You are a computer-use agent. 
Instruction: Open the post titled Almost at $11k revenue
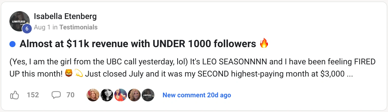[x=138, y=44]
